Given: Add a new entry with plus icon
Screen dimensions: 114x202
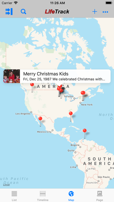Looking at the screenshot, I should coord(95,12).
